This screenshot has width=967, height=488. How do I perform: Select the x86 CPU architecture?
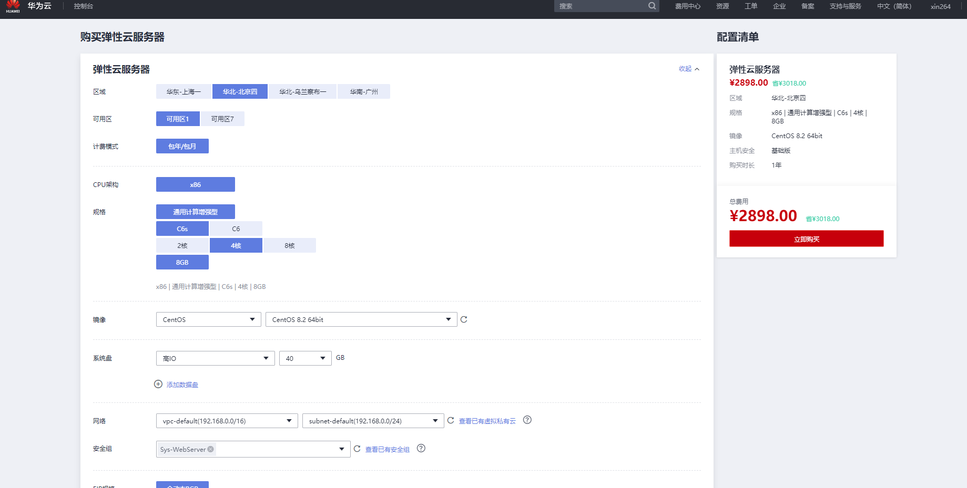click(x=196, y=184)
